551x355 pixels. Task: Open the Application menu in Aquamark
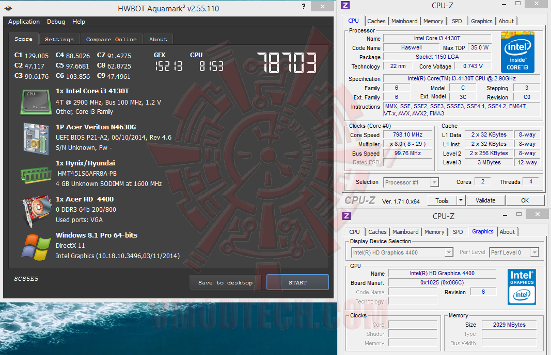pos(24,22)
